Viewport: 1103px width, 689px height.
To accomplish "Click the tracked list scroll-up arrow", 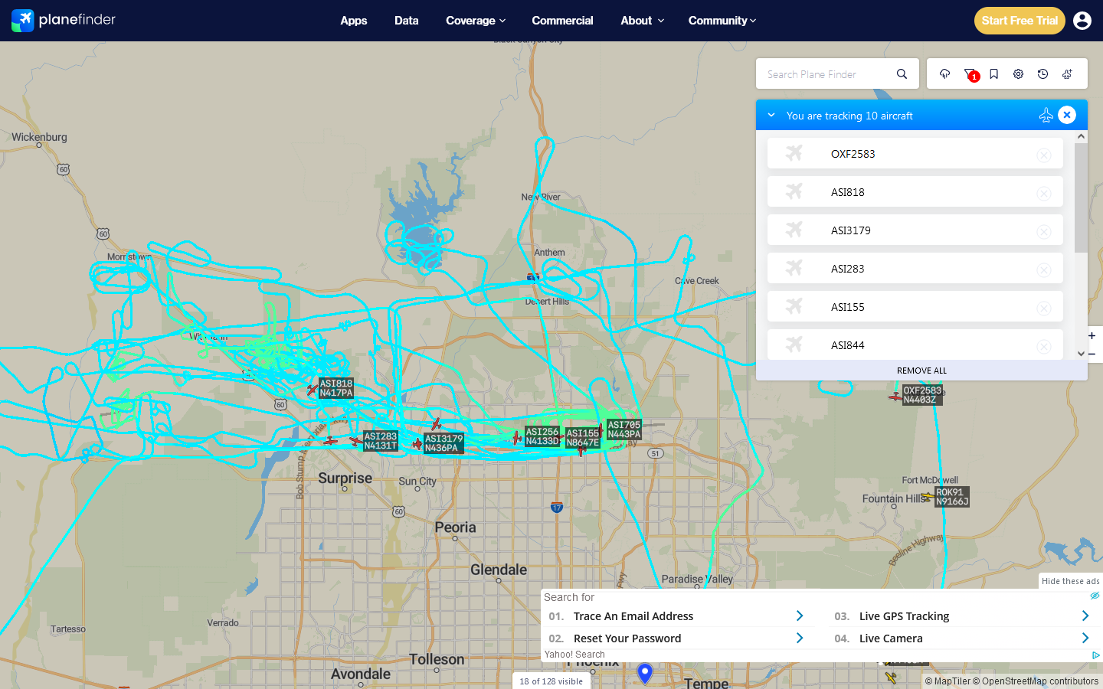I will [x=1081, y=136].
